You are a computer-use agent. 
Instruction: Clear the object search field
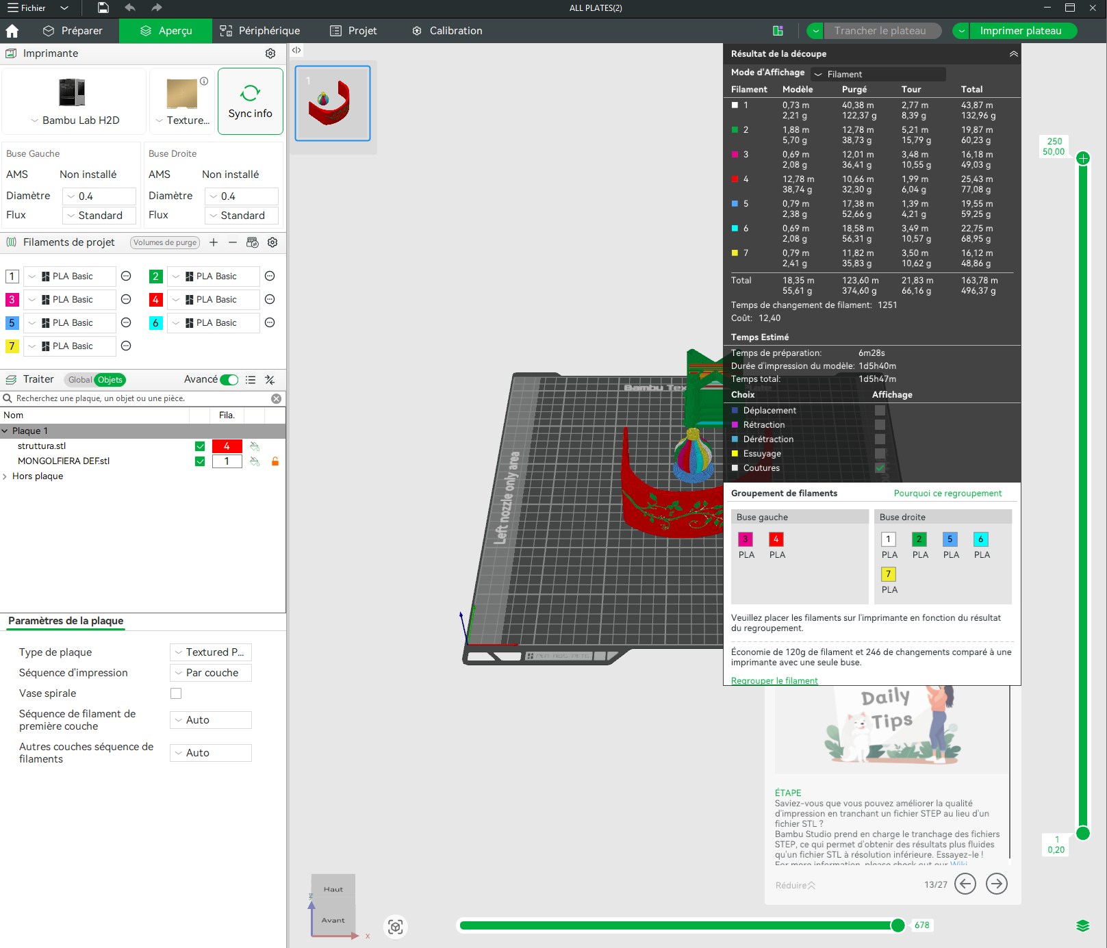(276, 398)
